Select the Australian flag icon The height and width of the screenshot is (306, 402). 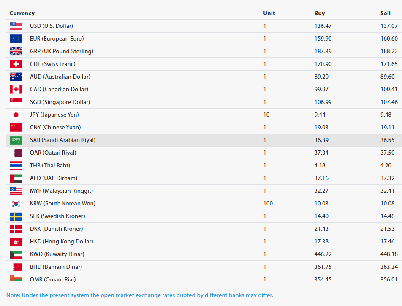point(16,76)
